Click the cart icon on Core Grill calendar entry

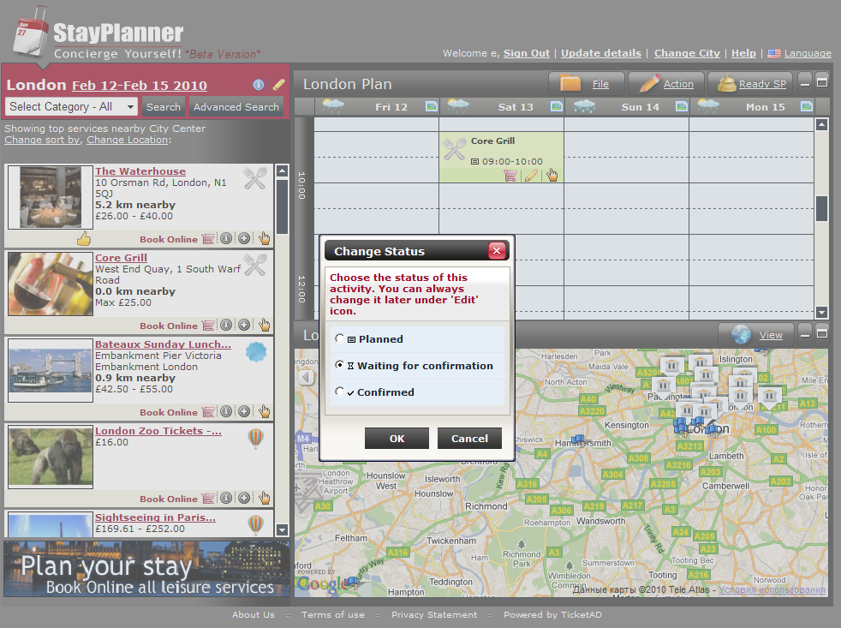(510, 176)
